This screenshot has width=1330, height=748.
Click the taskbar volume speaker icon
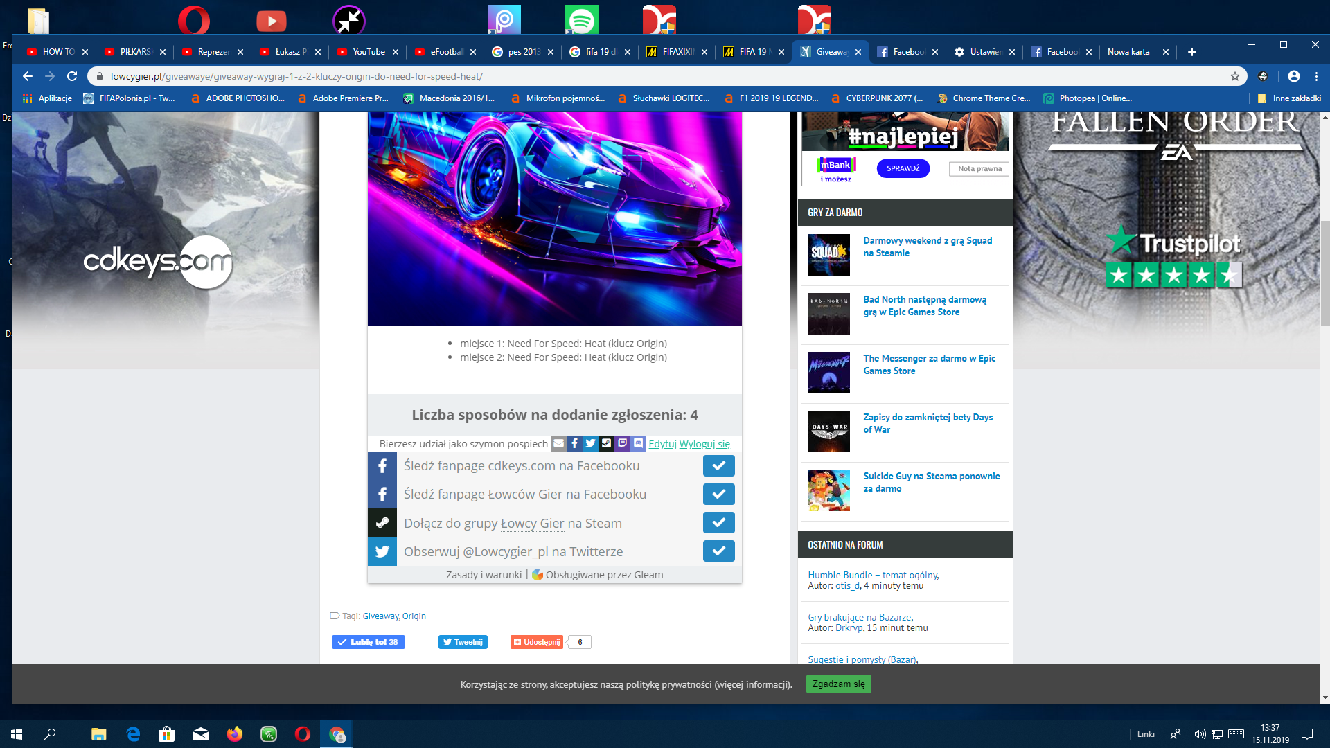coord(1200,734)
